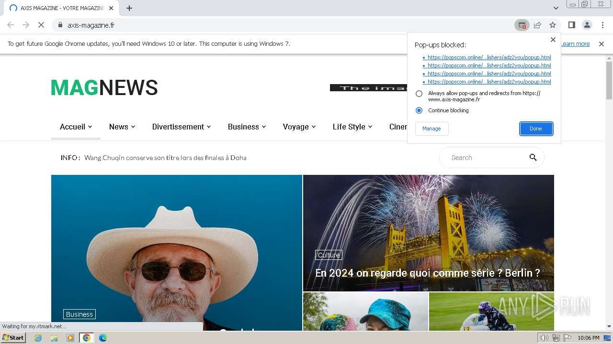The width and height of the screenshot is (613, 344).
Task: Open a new browser tab
Action: coord(129,8)
